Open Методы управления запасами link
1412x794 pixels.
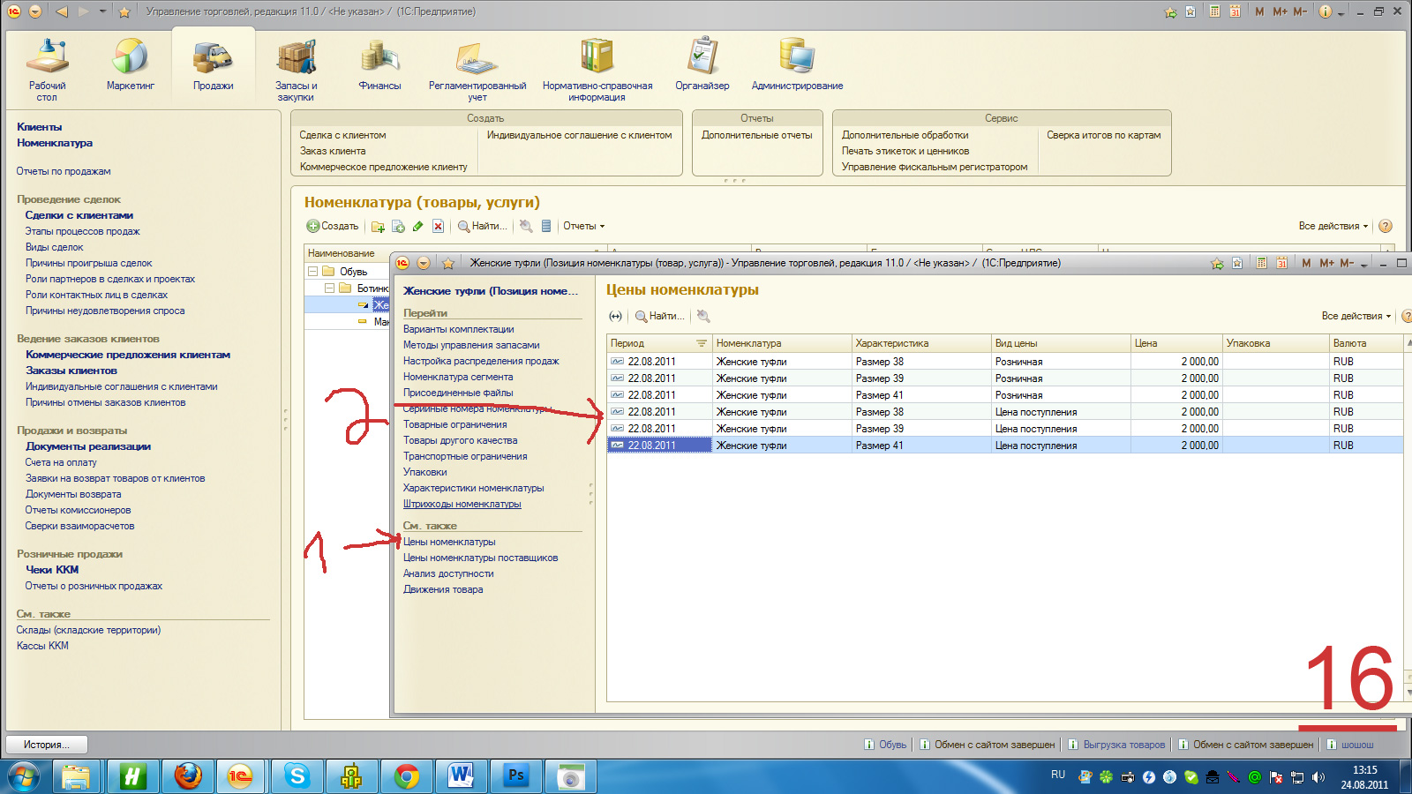tap(471, 345)
